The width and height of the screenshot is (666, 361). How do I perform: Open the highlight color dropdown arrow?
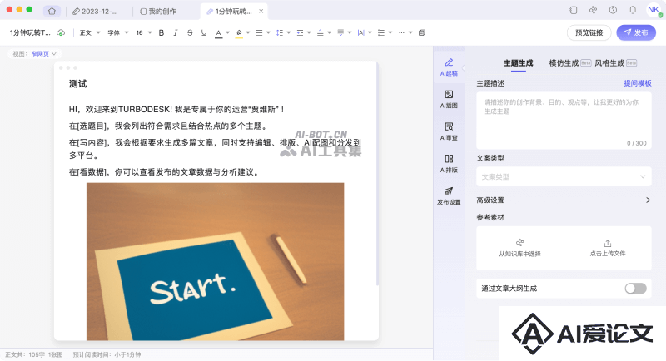(248, 32)
